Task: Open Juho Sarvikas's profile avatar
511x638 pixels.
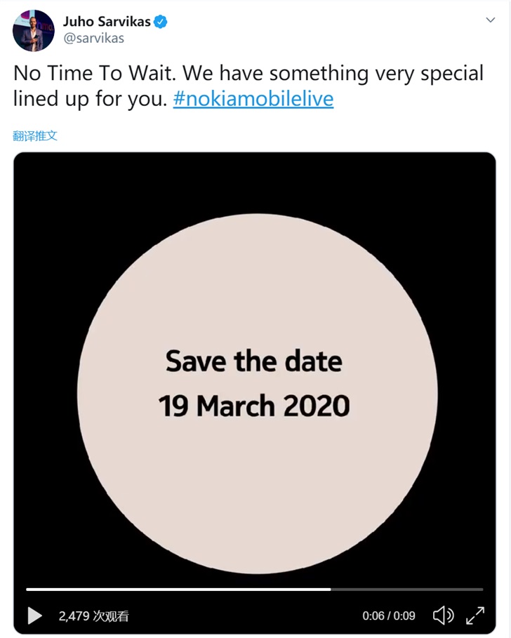Action: 33,30
